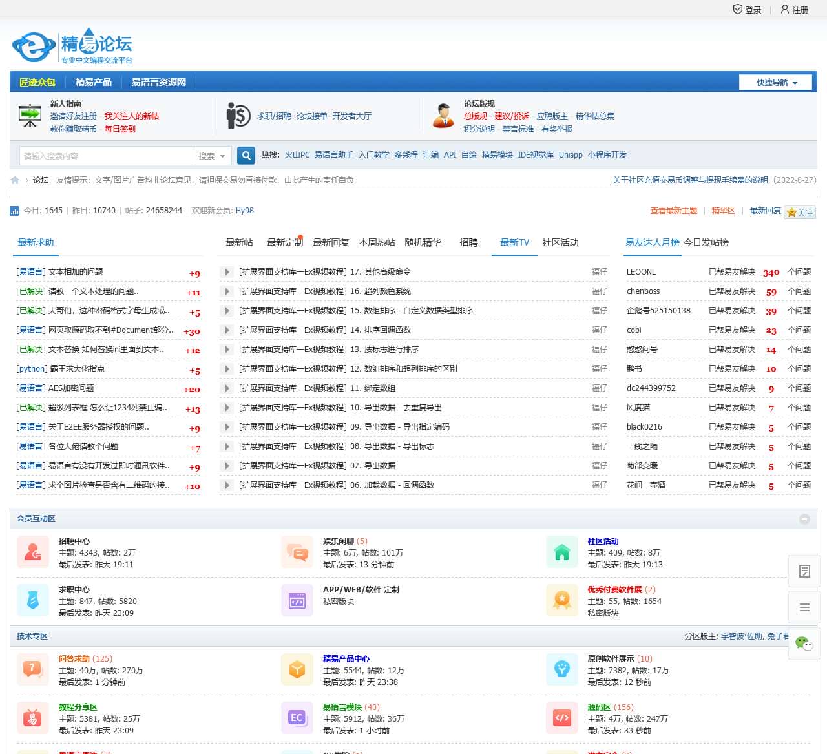Viewport: 827px width, 754px height.
Task: Focus the search input field
Action: (x=107, y=156)
